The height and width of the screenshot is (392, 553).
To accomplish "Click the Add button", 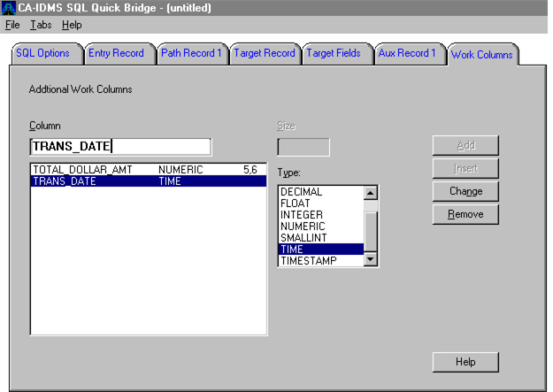I will (465, 145).
